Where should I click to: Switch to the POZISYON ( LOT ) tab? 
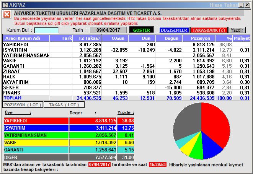(23, 105)
